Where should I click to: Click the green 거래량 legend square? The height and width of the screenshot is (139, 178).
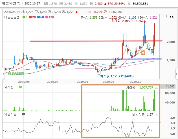(20, 87)
